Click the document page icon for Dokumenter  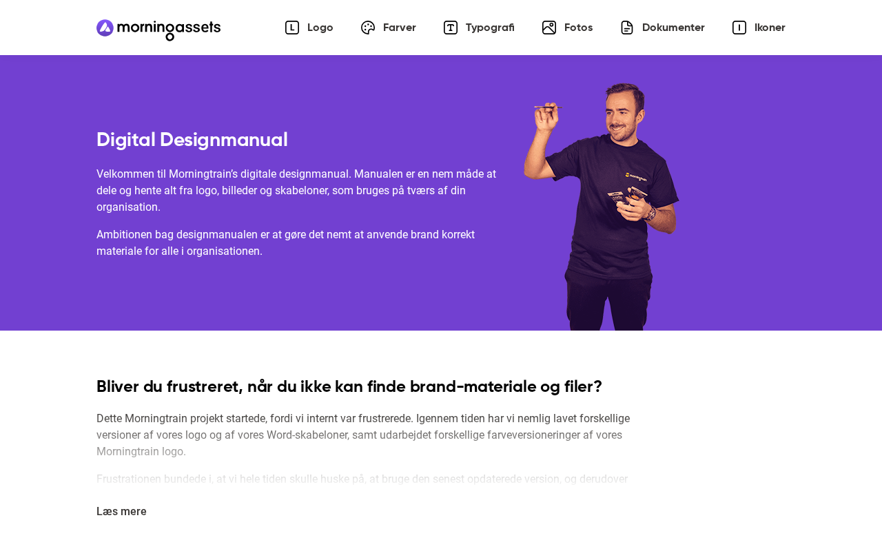pyautogui.click(x=627, y=28)
